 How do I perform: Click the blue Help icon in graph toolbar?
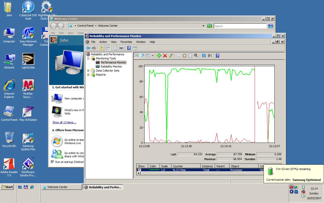pos(217,56)
